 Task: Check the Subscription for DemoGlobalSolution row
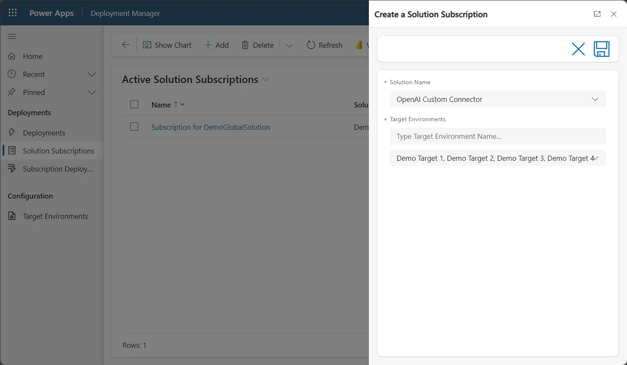pos(134,127)
